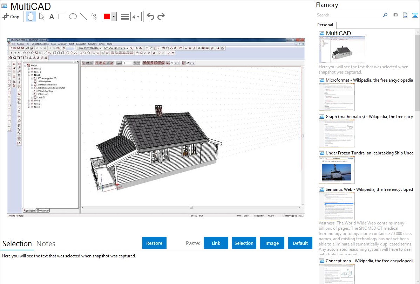Open the line width 4 dropdown
Screen dimensions: 420x284
tap(136, 17)
